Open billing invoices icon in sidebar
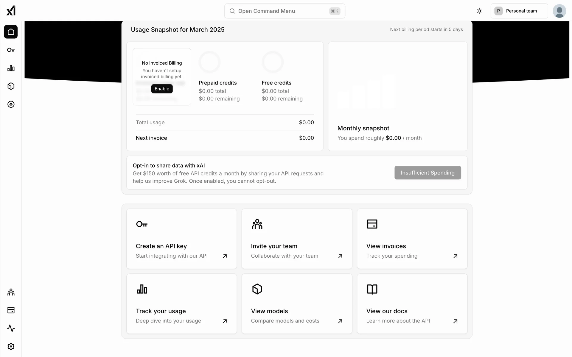Screen dimensions: 572x357 tap(11, 310)
